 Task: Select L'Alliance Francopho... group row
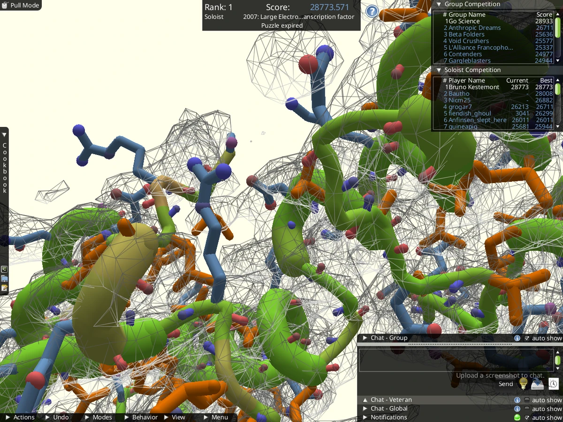(x=498, y=47)
